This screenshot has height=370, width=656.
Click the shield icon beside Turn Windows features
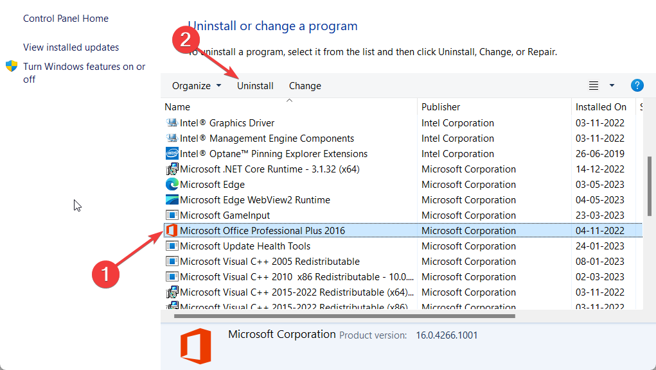[x=12, y=66]
